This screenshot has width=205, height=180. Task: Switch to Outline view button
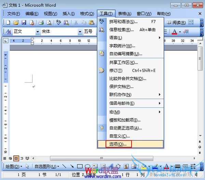(x=22, y=158)
